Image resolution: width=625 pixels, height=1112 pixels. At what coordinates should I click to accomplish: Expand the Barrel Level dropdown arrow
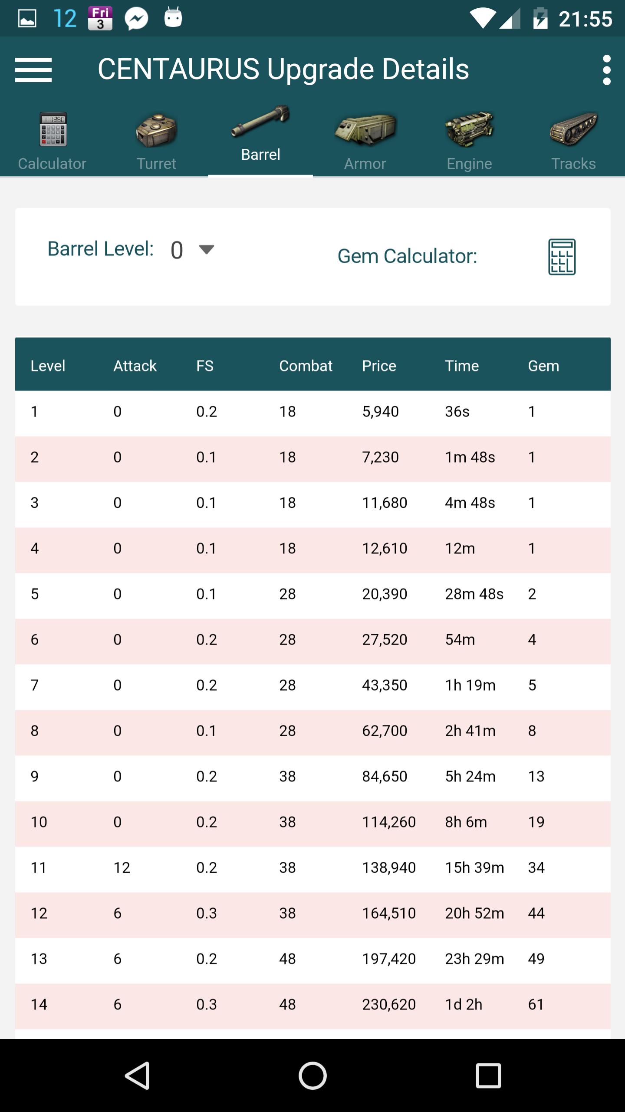pos(206,249)
